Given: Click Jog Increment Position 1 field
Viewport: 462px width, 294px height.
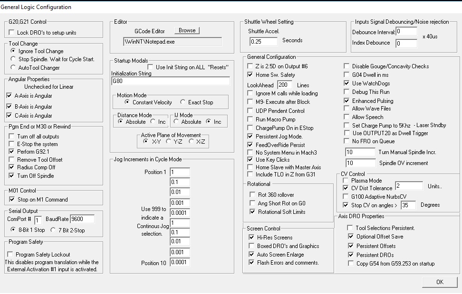Looking at the screenshot, I should coord(180,172).
